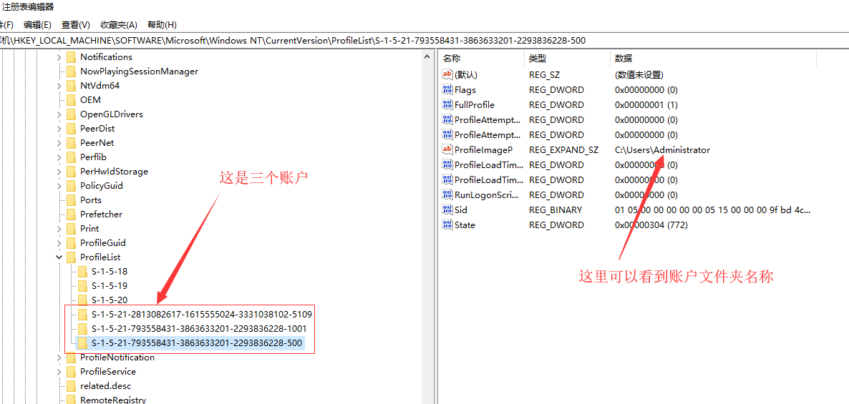
Task: Click the folder icon beside Perflib
Action: (71, 157)
